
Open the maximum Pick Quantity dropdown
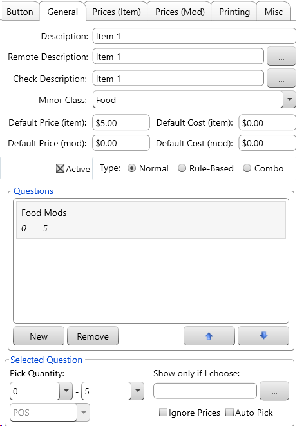coord(138,391)
